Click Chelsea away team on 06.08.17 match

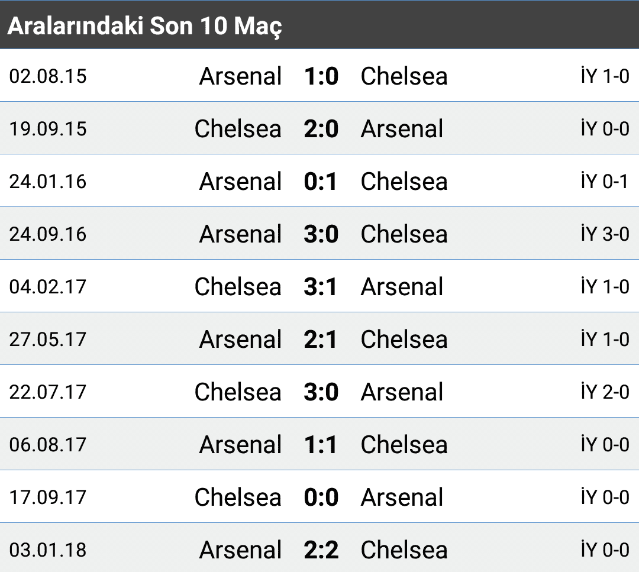pos(404,444)
